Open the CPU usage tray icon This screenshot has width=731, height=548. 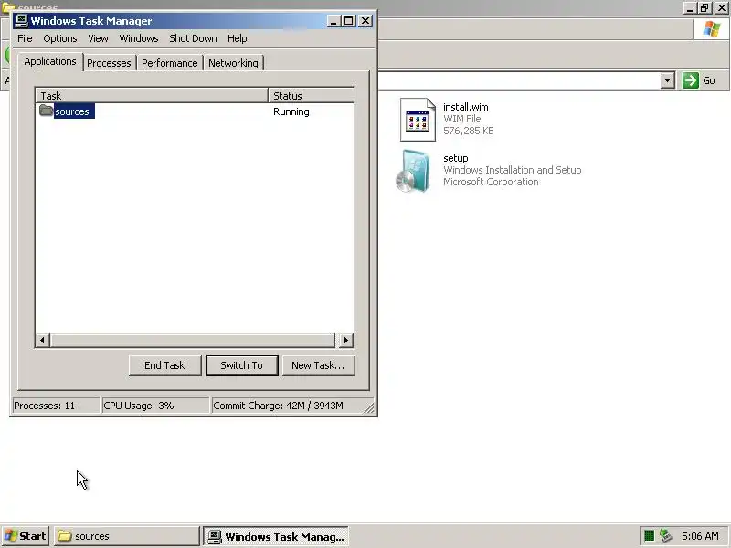coord(649,536)
